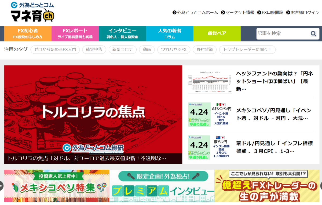
Task: Open the IMMポジション chart thumbnail
Action: [210, 82]
